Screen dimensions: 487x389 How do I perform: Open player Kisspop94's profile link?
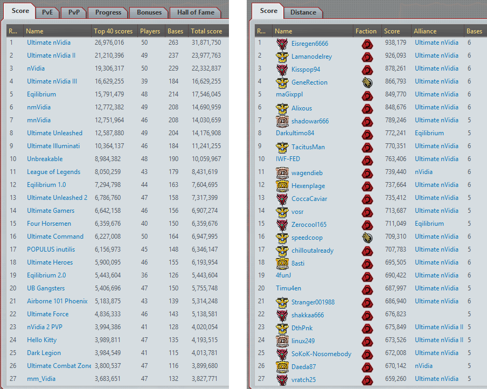click(305, 69)
